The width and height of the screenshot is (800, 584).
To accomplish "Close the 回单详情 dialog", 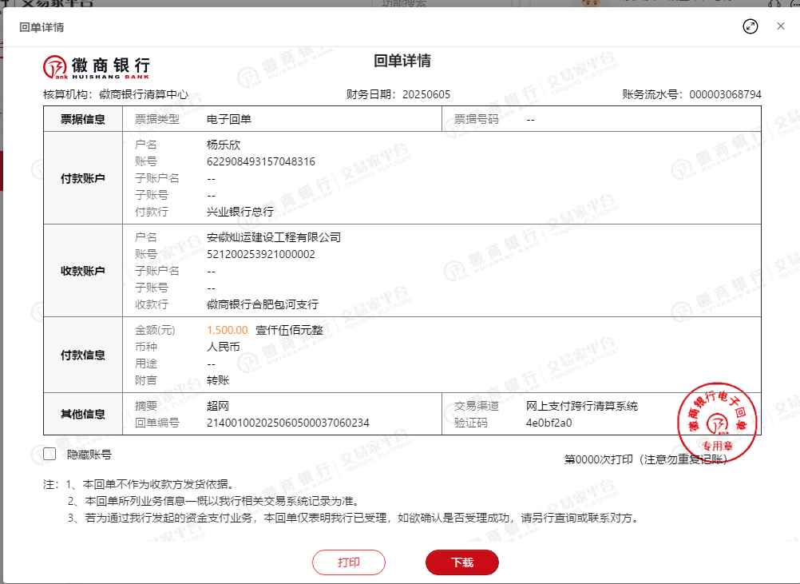I will pyautogui.click(x=781, y=26).
